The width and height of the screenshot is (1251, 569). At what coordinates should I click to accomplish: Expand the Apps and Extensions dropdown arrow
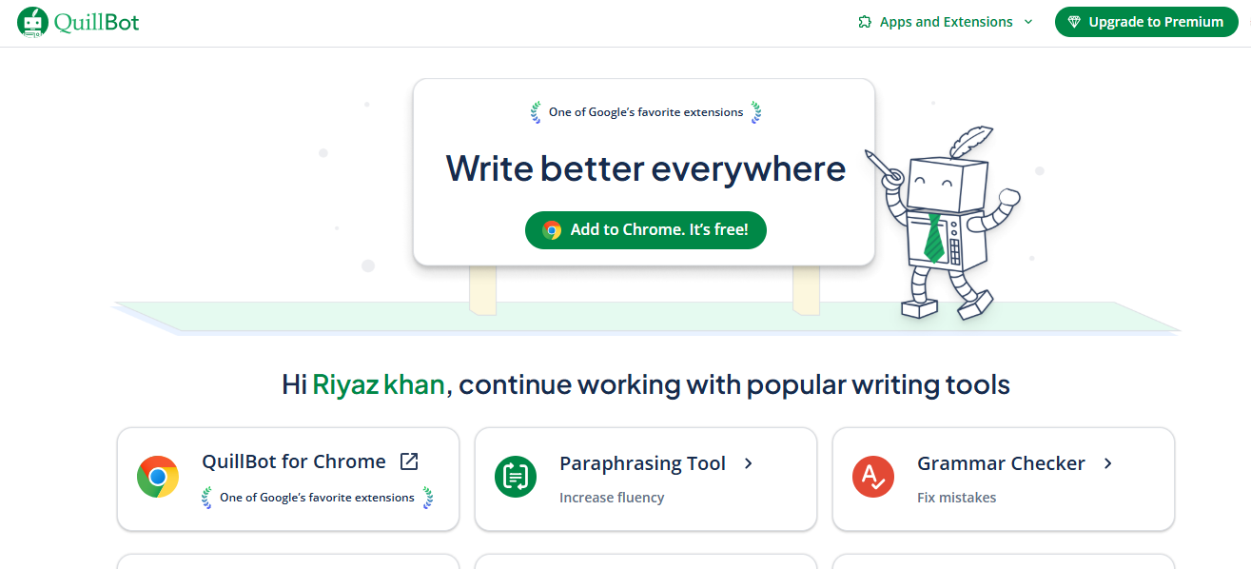pyautogui.click(x=1028, y=22)
